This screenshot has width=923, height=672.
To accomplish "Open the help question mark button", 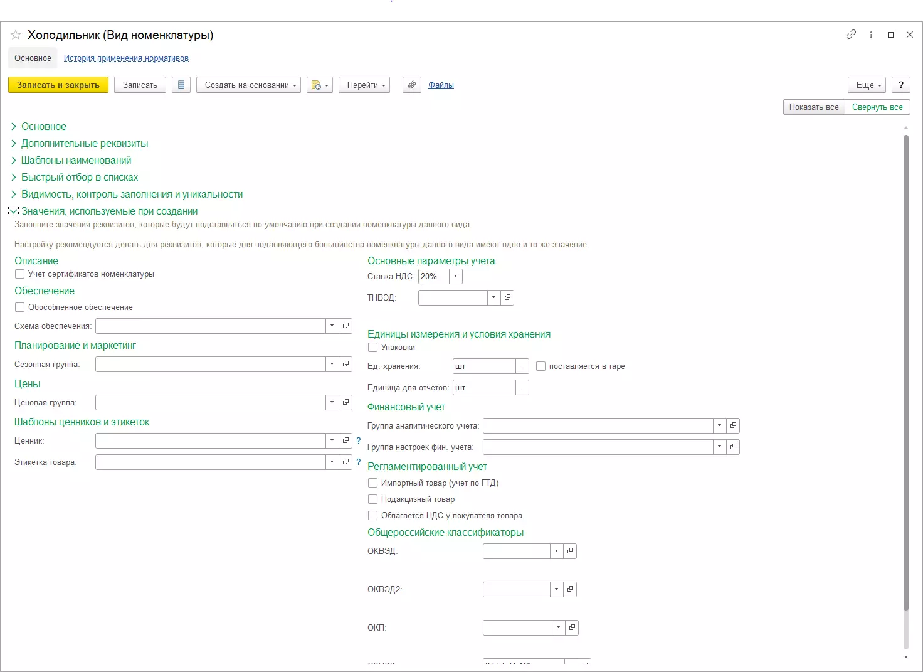I will (x=901, y=85).
